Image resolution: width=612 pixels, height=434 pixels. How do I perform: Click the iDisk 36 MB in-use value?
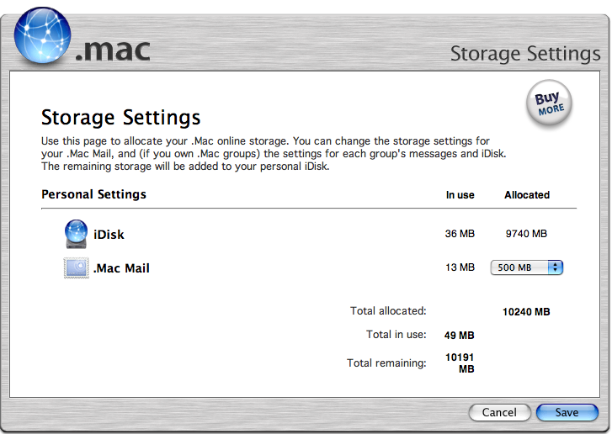coord(460,234)
